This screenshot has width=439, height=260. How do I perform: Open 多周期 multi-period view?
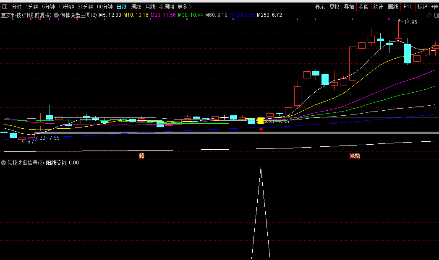tap(166, 7)
